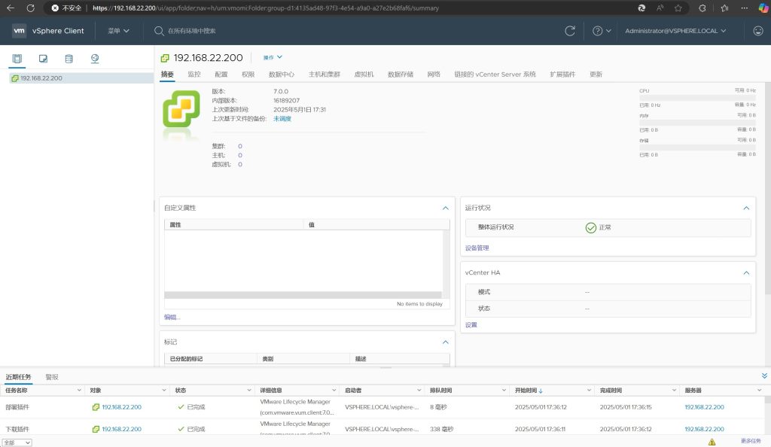Open the browser favorites list icon
The width and height of the screenshot is (771, 447).
click(x=724, y=8)
